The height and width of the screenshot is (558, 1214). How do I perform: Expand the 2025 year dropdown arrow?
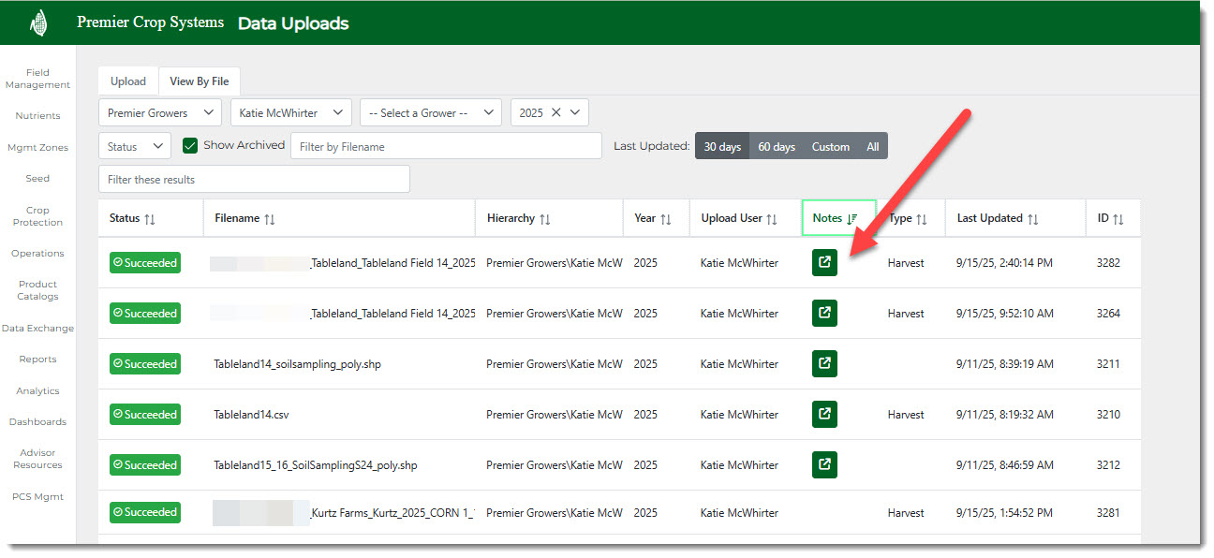pyautogui.click(x=575, y=112)
